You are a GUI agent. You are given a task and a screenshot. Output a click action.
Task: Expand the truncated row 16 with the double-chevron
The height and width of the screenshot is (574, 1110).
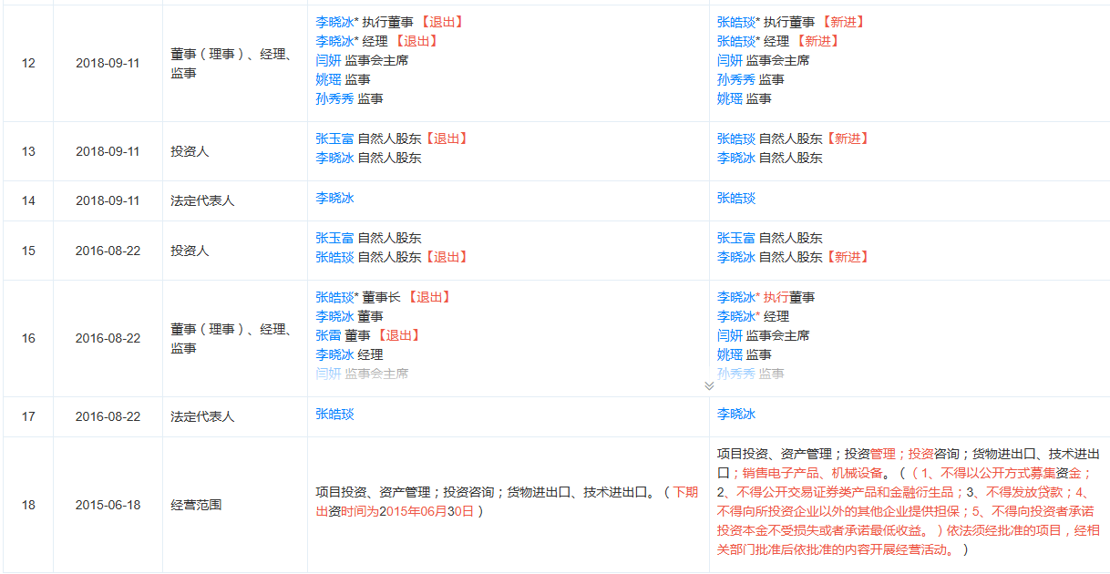[709, 385]
